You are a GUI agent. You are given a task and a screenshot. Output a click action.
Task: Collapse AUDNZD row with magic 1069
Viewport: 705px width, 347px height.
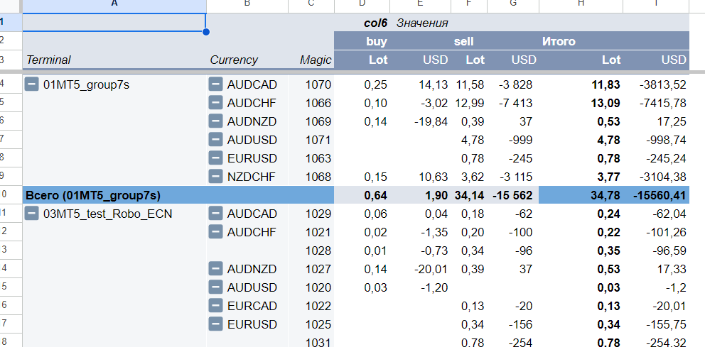(x=216, y=121)
